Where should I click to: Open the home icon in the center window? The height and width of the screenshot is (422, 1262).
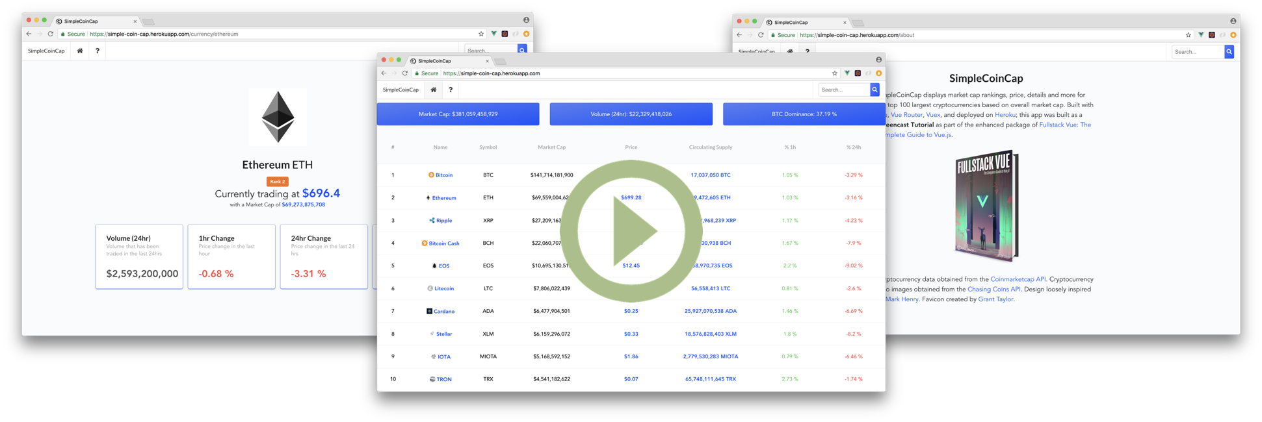[434, 90]
